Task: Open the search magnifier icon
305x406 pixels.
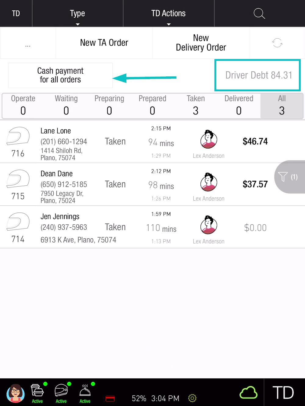Action: pos(259,13)
